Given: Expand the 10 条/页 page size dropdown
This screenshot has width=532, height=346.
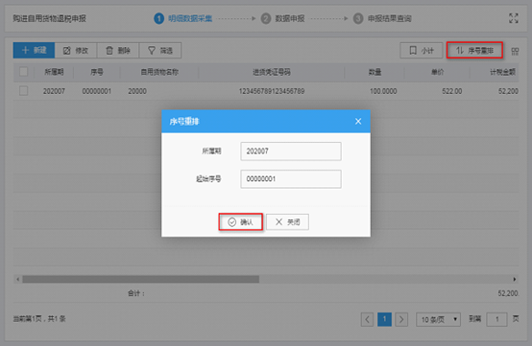Looking at the screenshot, I should click(x=438, y=319).
